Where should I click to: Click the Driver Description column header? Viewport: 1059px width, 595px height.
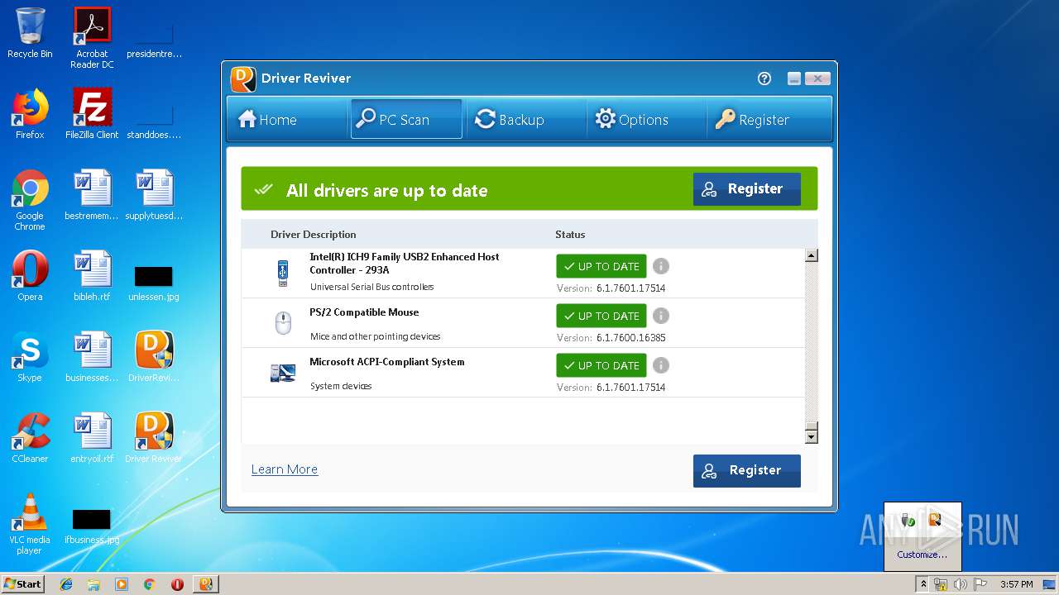(x=314, y=235)
